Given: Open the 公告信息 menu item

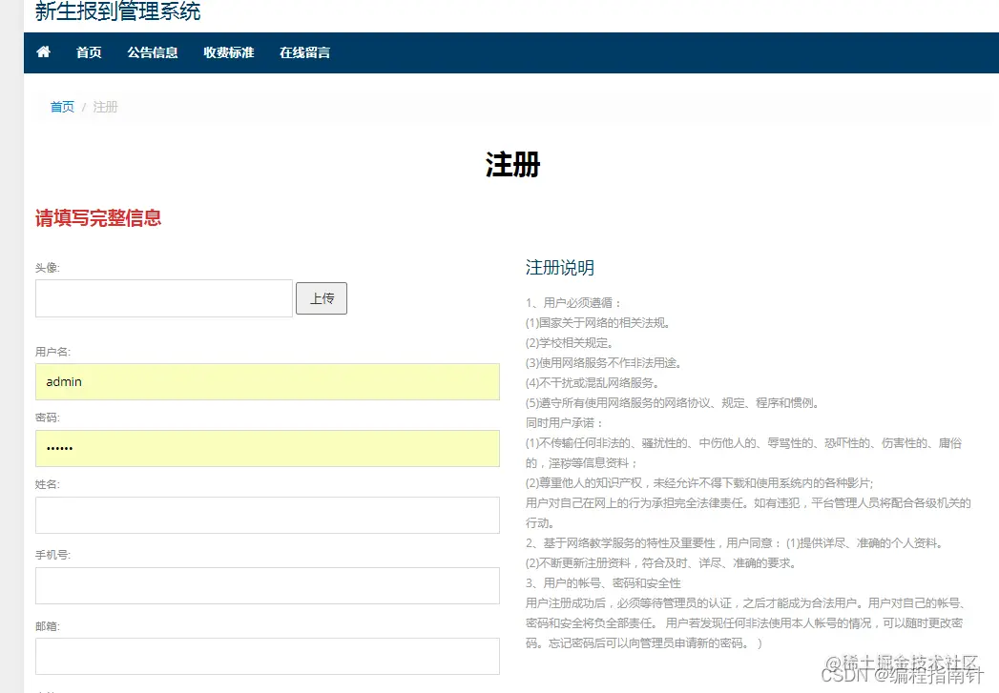Looking at the screenshot, I should (x=153, y=52).
